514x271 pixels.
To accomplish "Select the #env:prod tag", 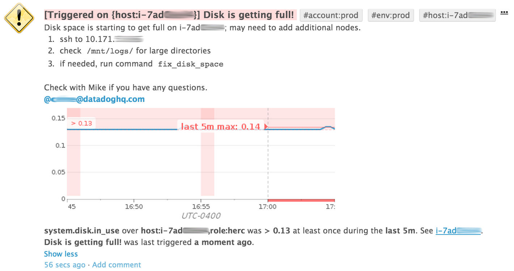I will [391, 16].
